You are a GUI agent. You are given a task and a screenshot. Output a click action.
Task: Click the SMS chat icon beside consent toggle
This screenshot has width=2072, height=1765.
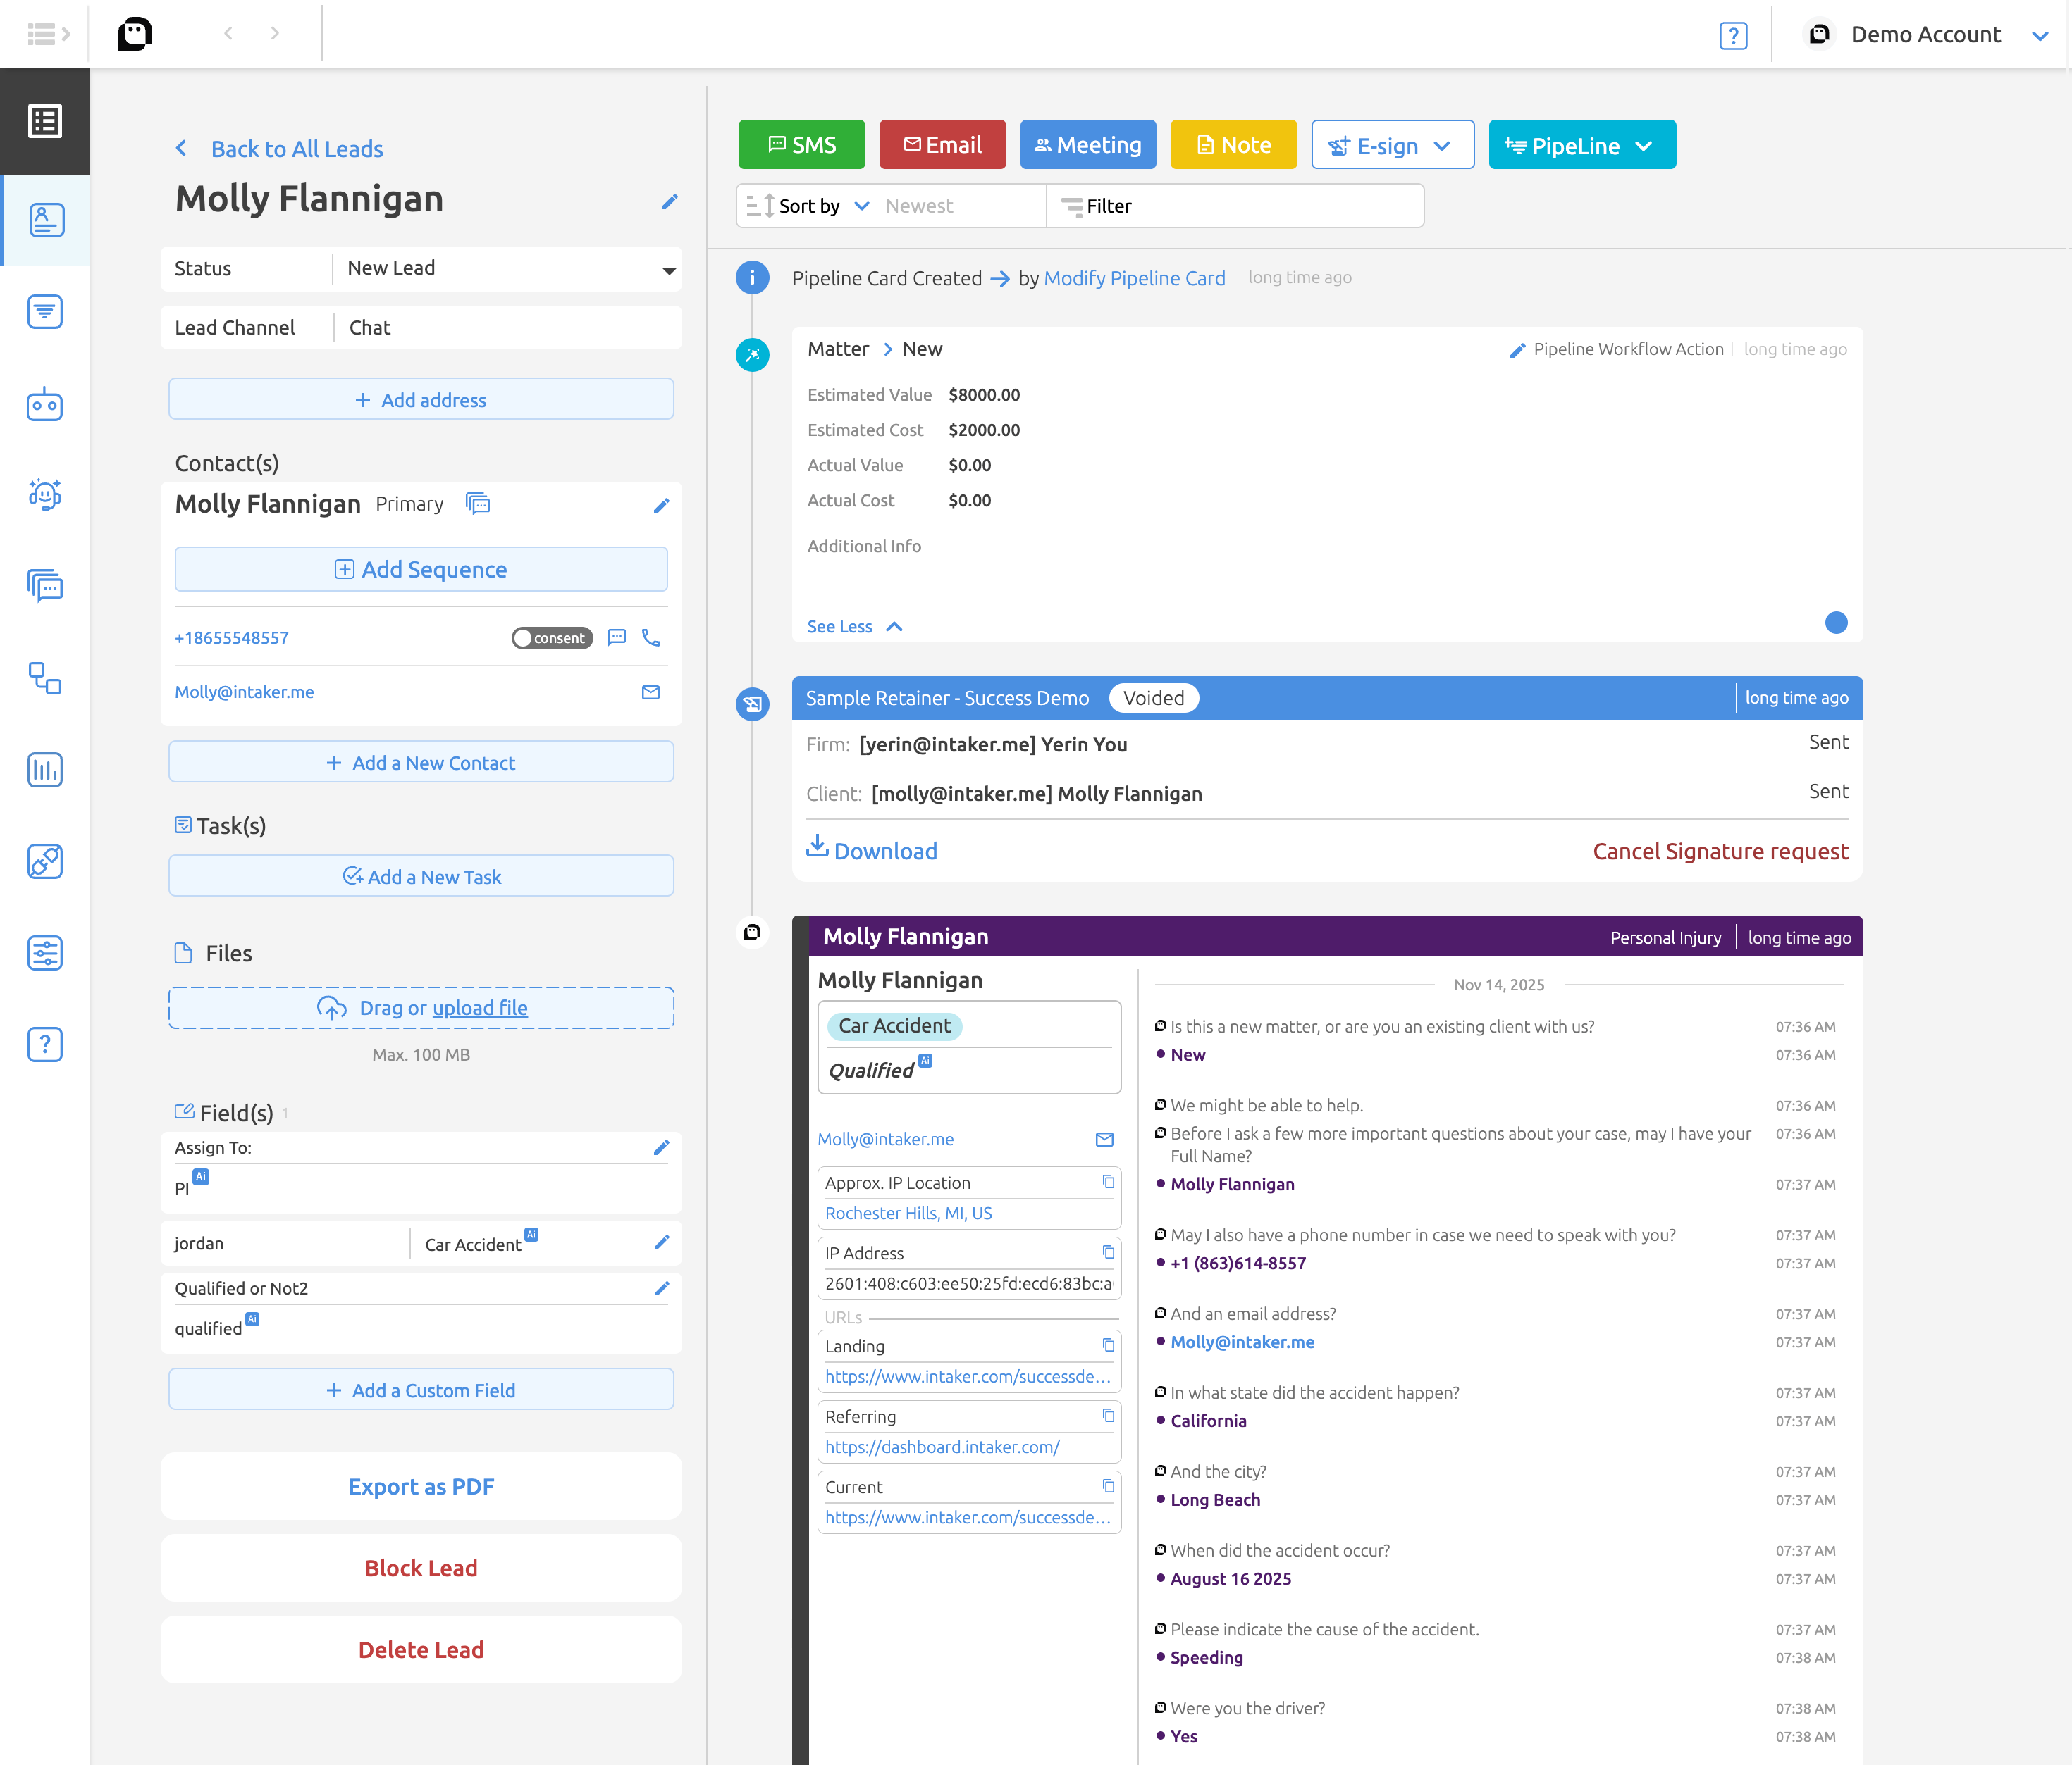coord(617,637)
